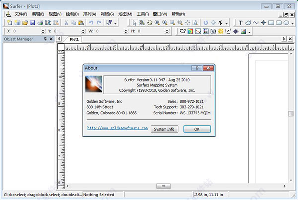Close the Object Manager panel
Image resolution: width=298 pixels, height=200 pixels.
(x=51, y=39)
